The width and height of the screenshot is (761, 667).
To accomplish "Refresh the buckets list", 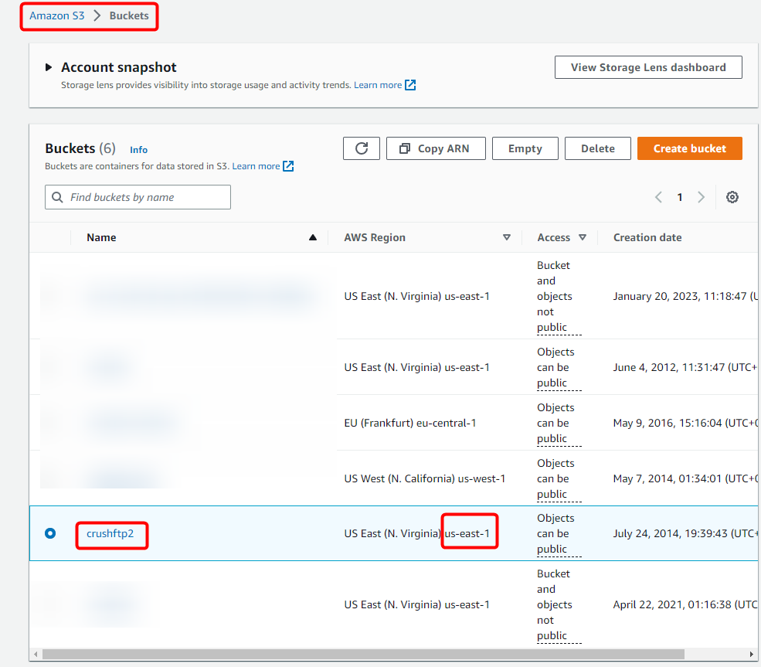I will pyautogui.click(x=361, y=148).
